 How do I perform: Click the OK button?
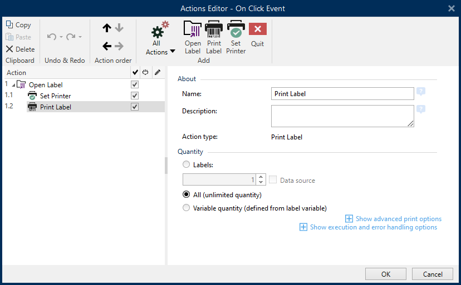click(x=386, y=274)
